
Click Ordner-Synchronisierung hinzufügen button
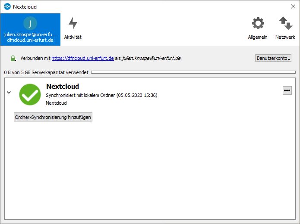[x=53, y=117]
